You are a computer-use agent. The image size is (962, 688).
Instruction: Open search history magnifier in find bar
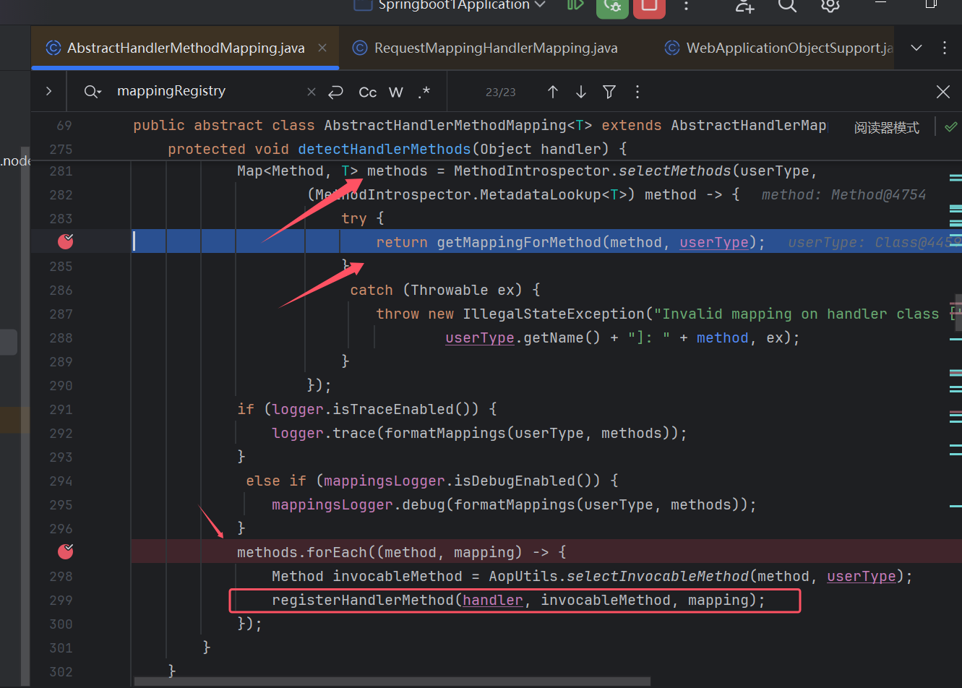pos(93,92)
